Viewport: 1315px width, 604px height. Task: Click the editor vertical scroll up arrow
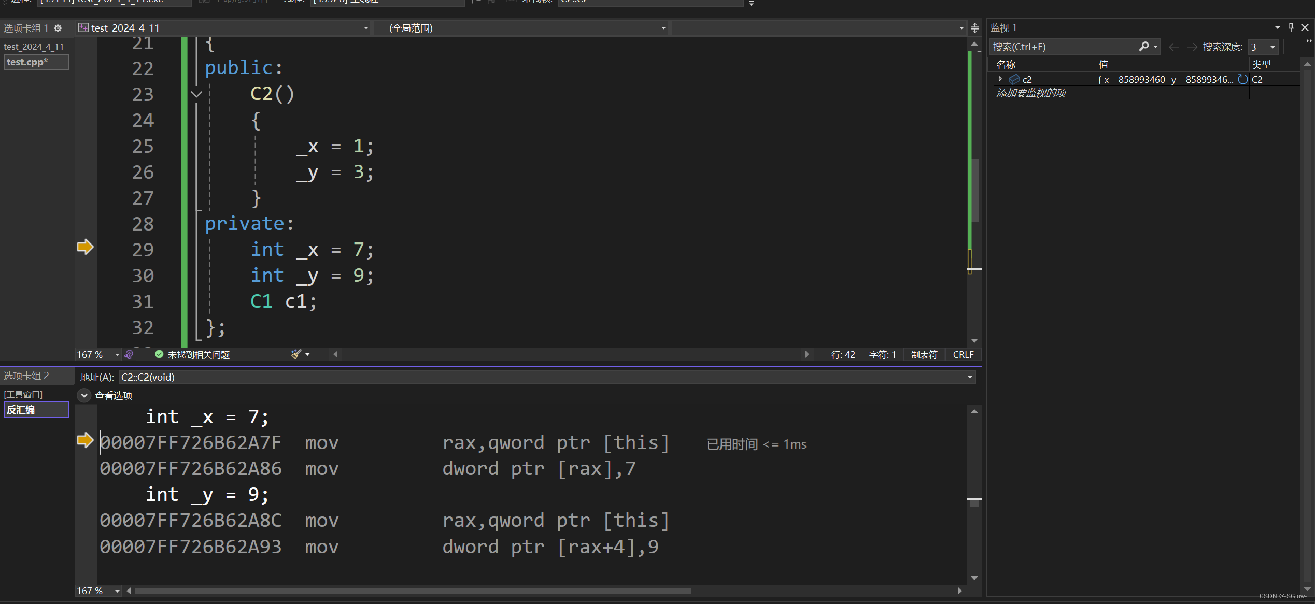pos(974,45)
